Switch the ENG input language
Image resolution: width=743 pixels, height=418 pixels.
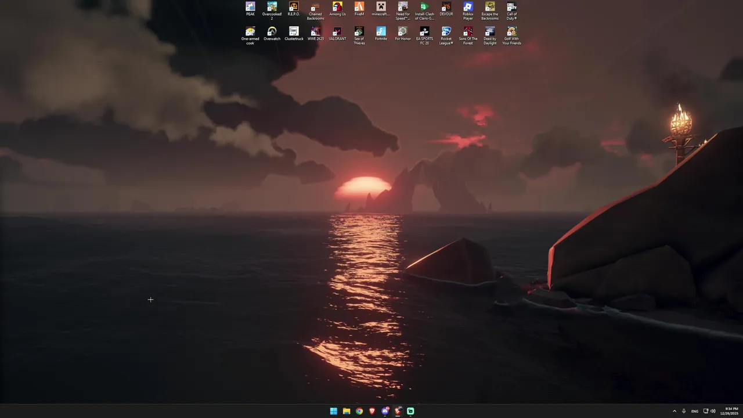(x=695, y=411)
